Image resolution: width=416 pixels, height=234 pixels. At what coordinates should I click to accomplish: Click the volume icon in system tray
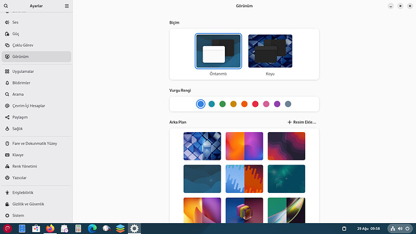coord(400,229)
